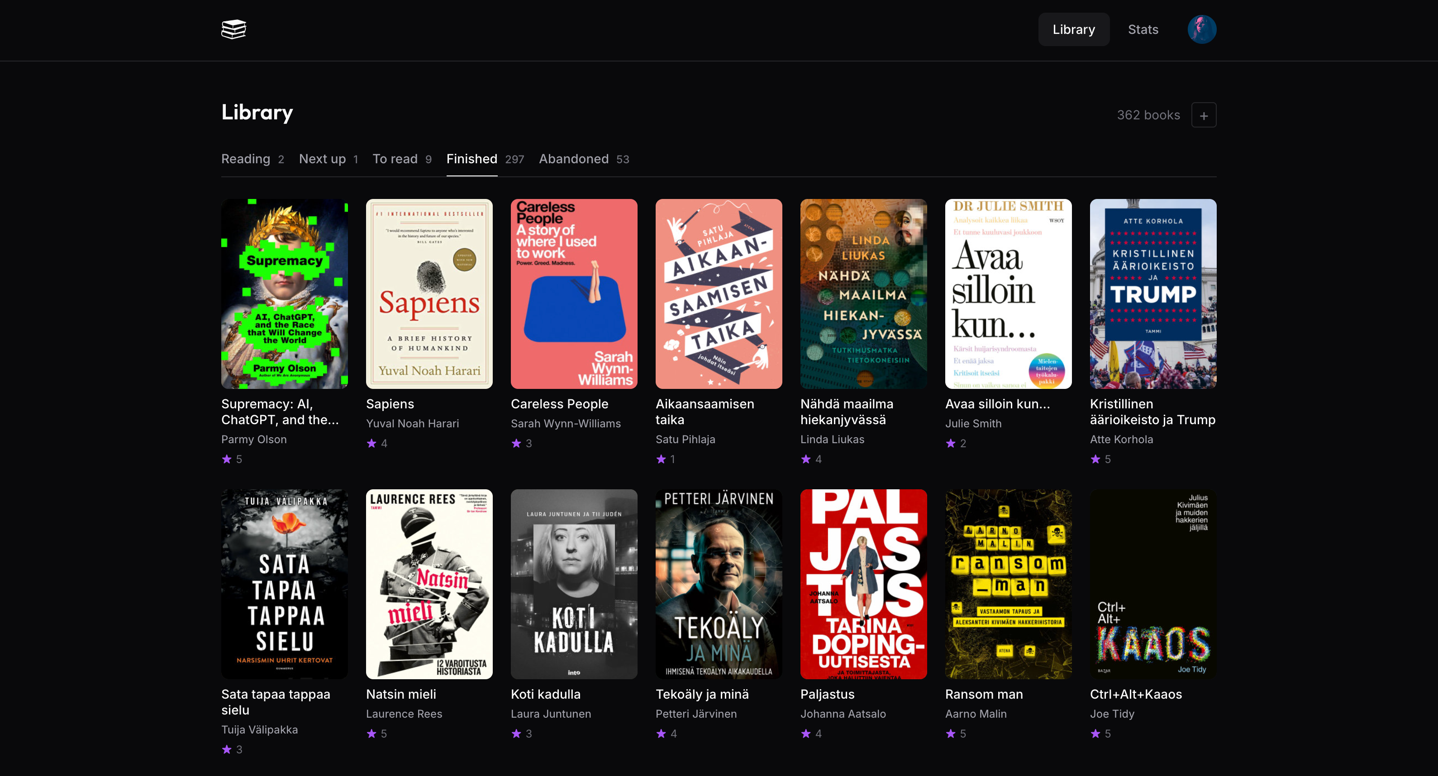Click the Aikaansaamisen taika title link
This screenshot has width=1438, height=776.
705,412
